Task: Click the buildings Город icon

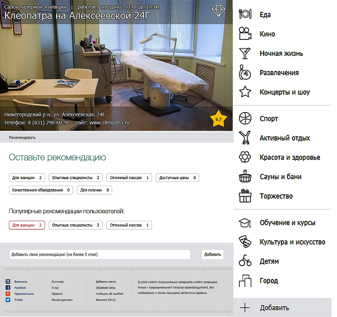Action: [245, 281]
